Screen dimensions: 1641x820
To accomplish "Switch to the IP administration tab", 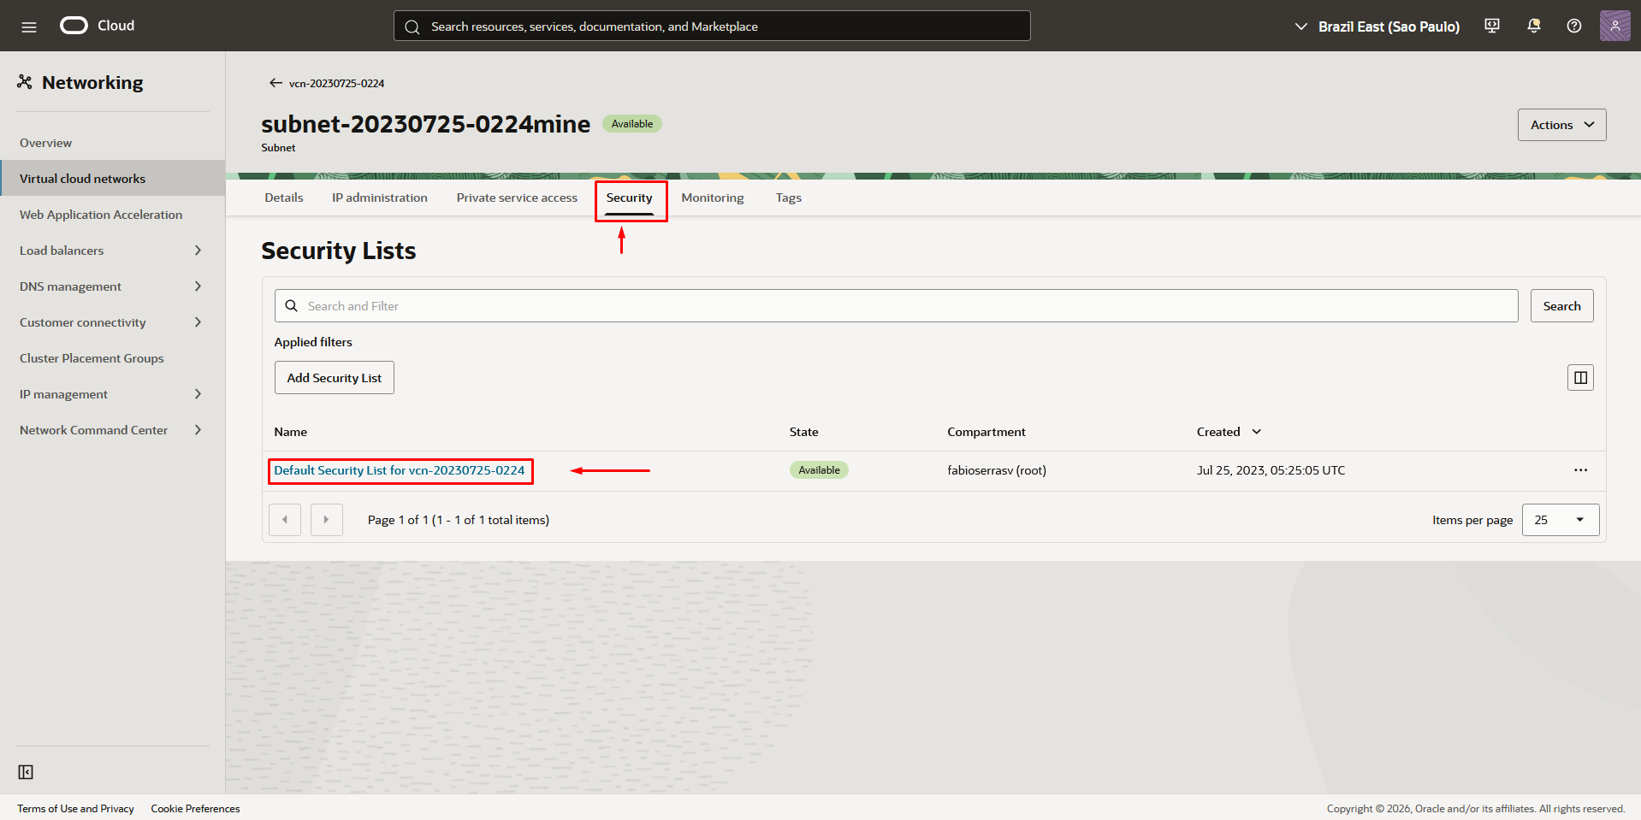I will coord(380,198).
